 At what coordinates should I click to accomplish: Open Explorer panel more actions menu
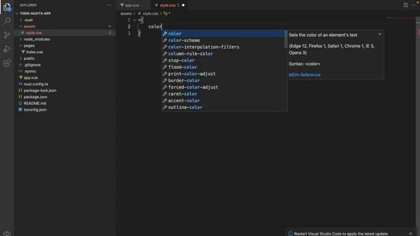[109, 5]
